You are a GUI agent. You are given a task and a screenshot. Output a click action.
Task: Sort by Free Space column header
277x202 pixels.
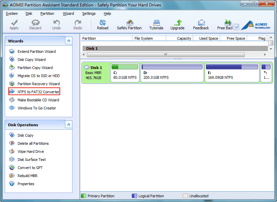[x=234, y=38]
